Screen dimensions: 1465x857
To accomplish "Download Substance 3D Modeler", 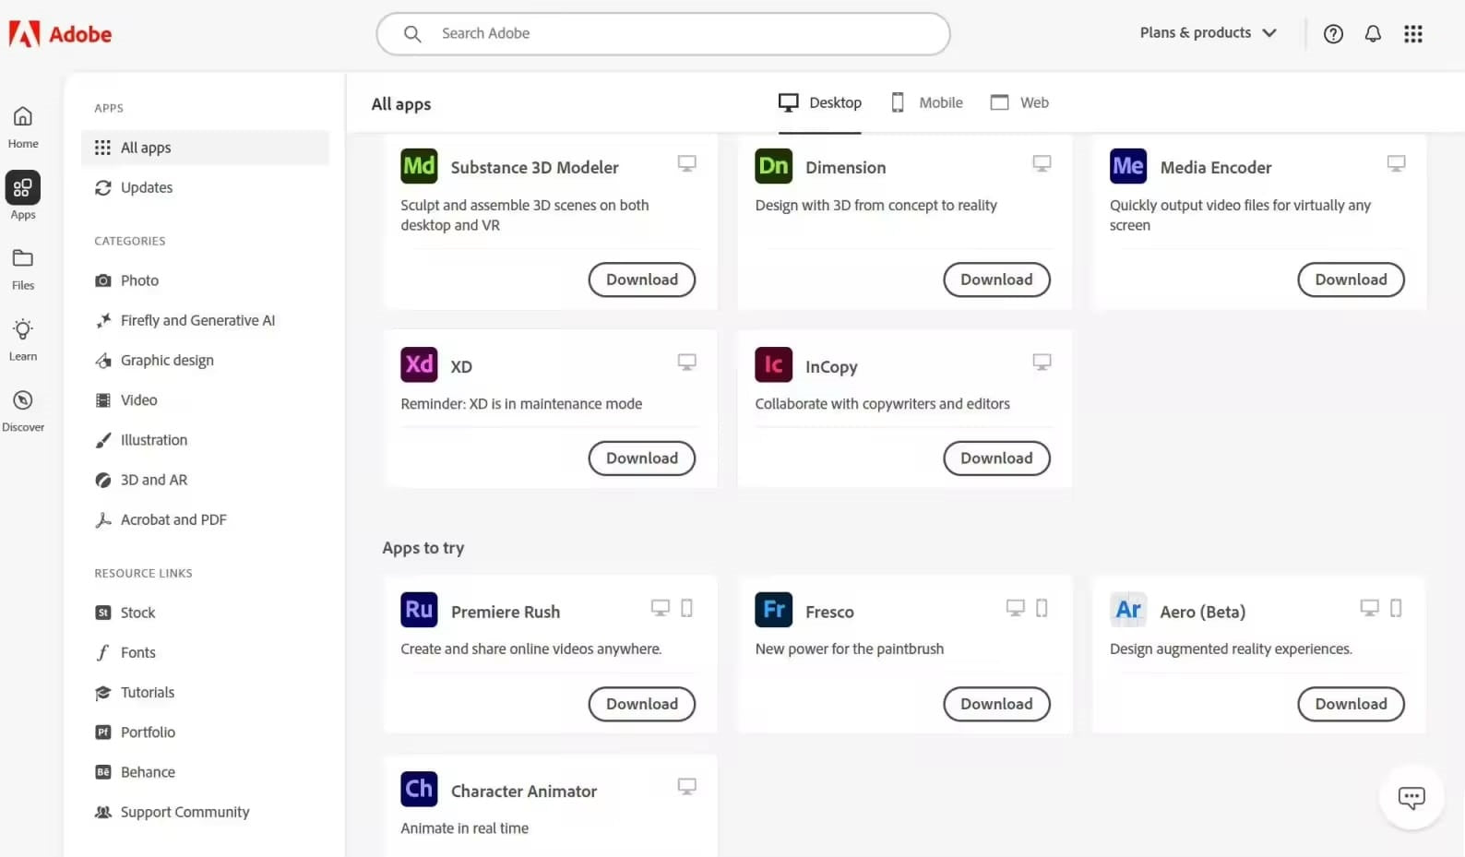I will coord(642,280).
